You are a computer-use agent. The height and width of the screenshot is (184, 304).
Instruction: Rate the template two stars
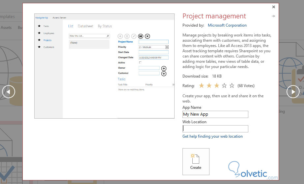click(x=209, y=85)
